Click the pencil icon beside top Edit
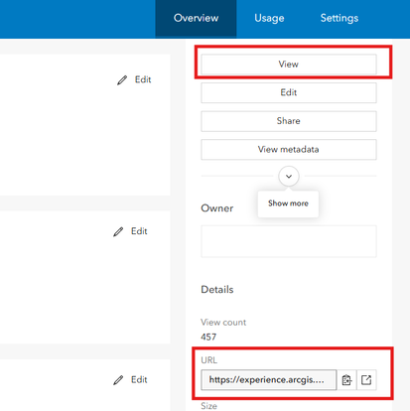This screenshot has width=410, height=411. pyautogui.click(x=122, y=80)
